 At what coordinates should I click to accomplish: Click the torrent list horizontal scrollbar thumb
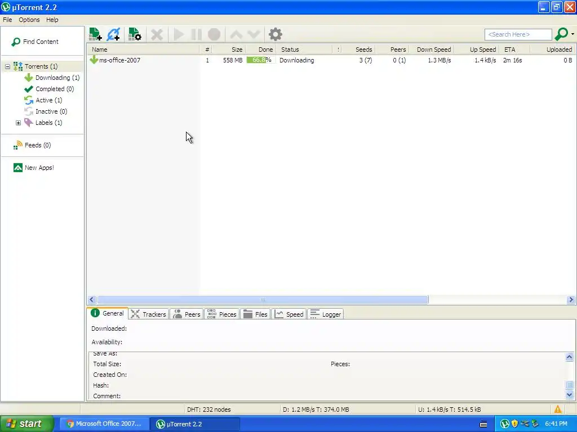[263, 300]
